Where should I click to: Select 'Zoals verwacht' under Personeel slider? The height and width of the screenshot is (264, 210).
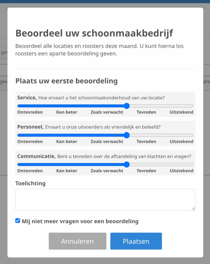tap(107, 142)
